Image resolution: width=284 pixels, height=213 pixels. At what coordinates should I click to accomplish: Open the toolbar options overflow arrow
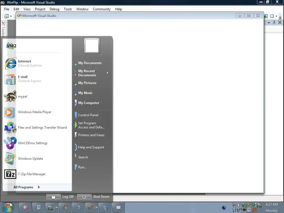click(280, 17)
